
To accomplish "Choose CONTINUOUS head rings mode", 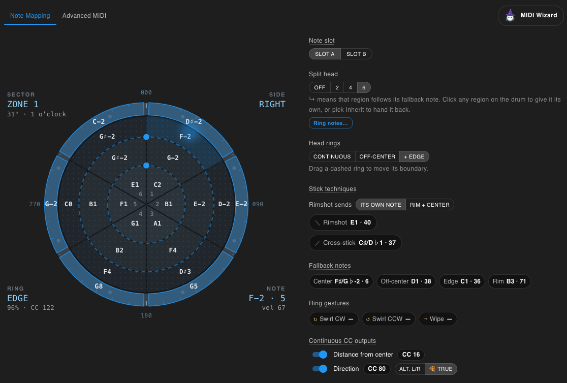I will point(332,156).
